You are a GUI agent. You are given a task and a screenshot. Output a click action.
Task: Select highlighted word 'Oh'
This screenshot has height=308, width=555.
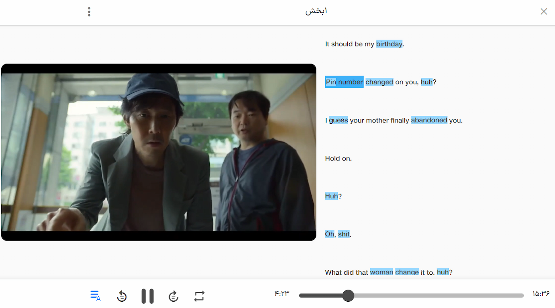pos(329,234)
